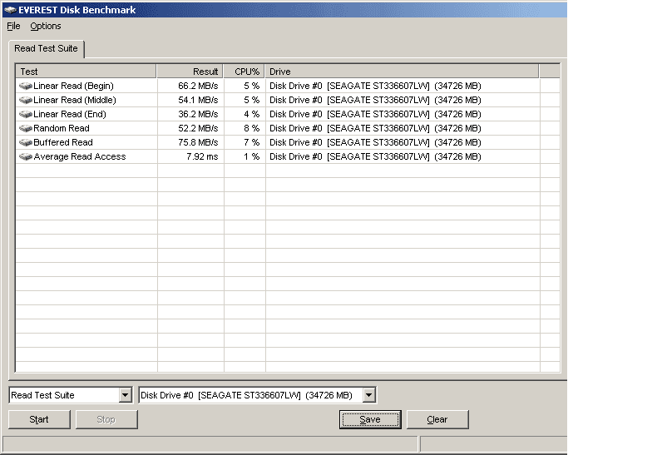Click the disk icon beside Linear Read (End)

[x=26, y=115]
